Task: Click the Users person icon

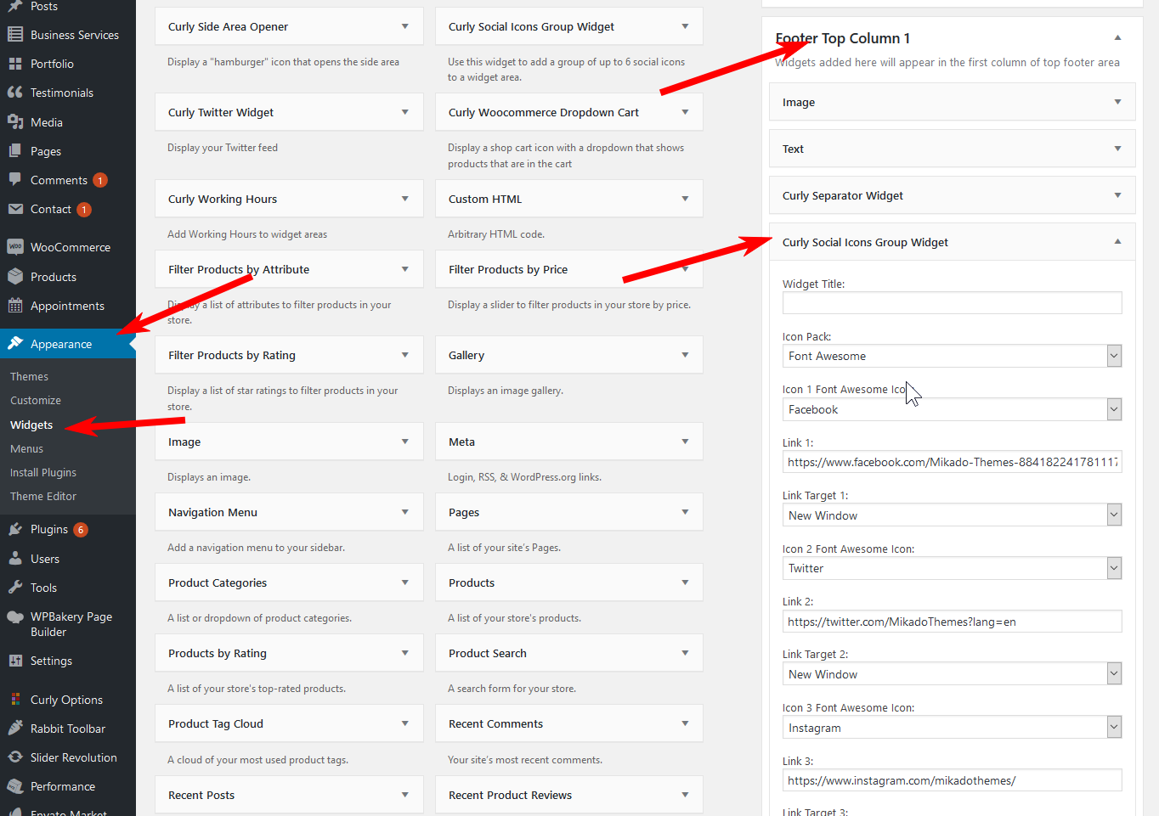Action: pyautogui.click(x=15, y=559)
